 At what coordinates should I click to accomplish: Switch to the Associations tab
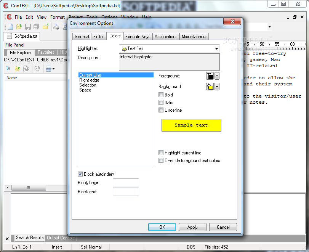click(166, 37)
